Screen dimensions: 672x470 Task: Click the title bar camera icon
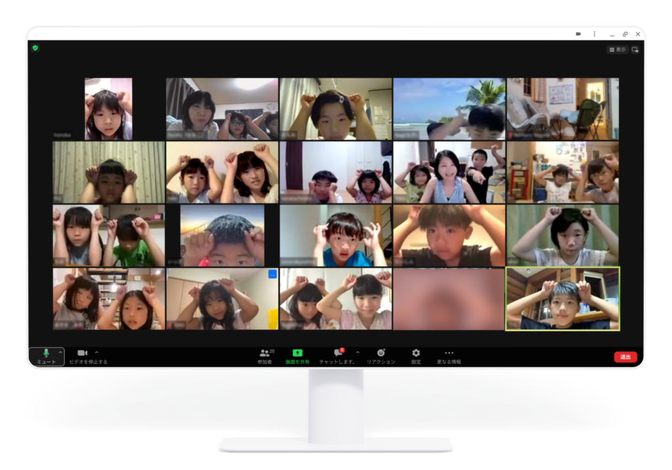point(579,33)
